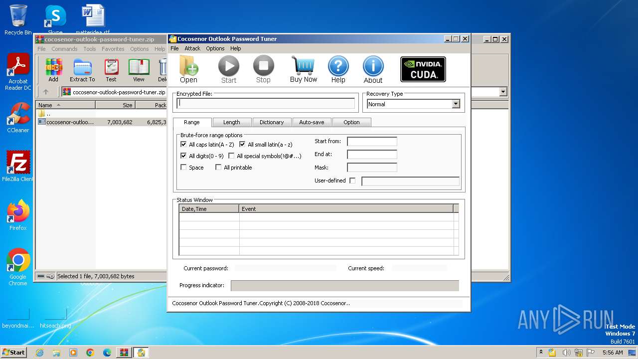Switch to WinRAR in the taskbar
Screen dimensions: 638x359
(x=124, y=353)
